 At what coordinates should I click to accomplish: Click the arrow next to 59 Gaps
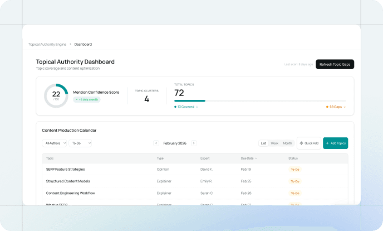[345, 107]
